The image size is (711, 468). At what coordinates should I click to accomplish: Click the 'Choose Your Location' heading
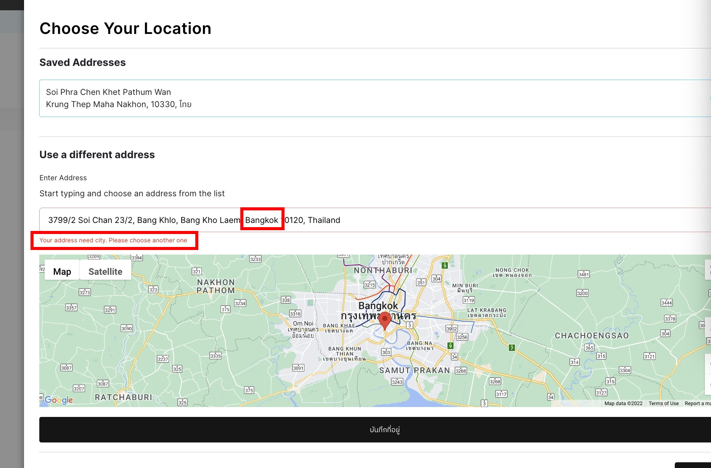[x=125, y=29]
